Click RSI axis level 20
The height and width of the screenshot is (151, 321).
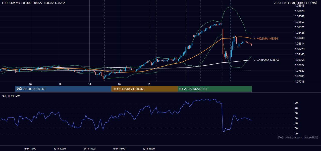click(x=296, y=133)
